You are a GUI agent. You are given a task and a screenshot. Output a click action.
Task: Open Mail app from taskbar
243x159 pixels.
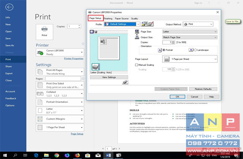click(98, 155)
